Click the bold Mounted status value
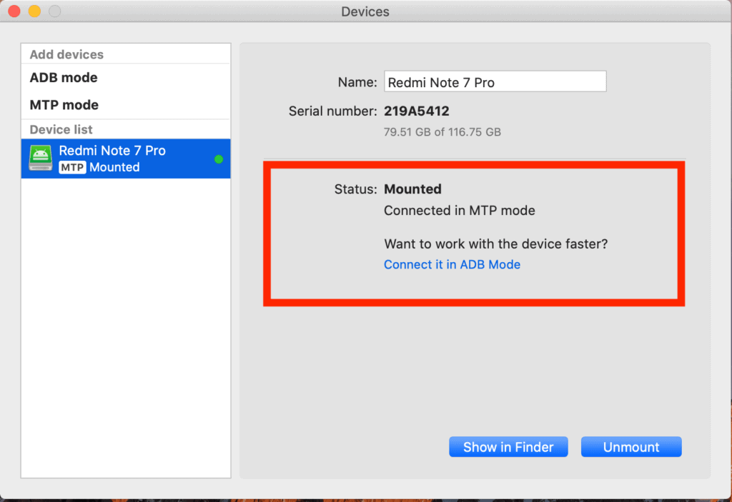 click(x=412, y=189)
